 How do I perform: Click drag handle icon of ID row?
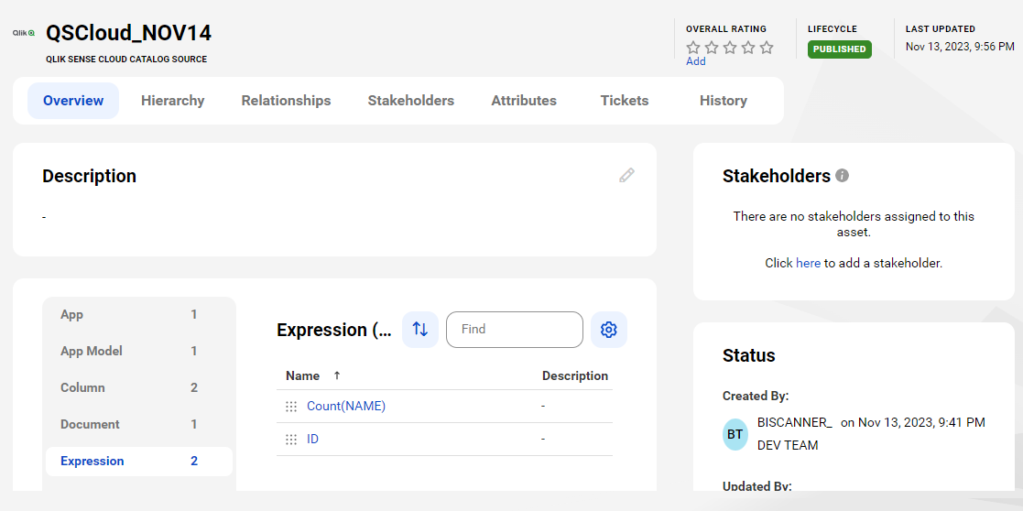[291, 440]
